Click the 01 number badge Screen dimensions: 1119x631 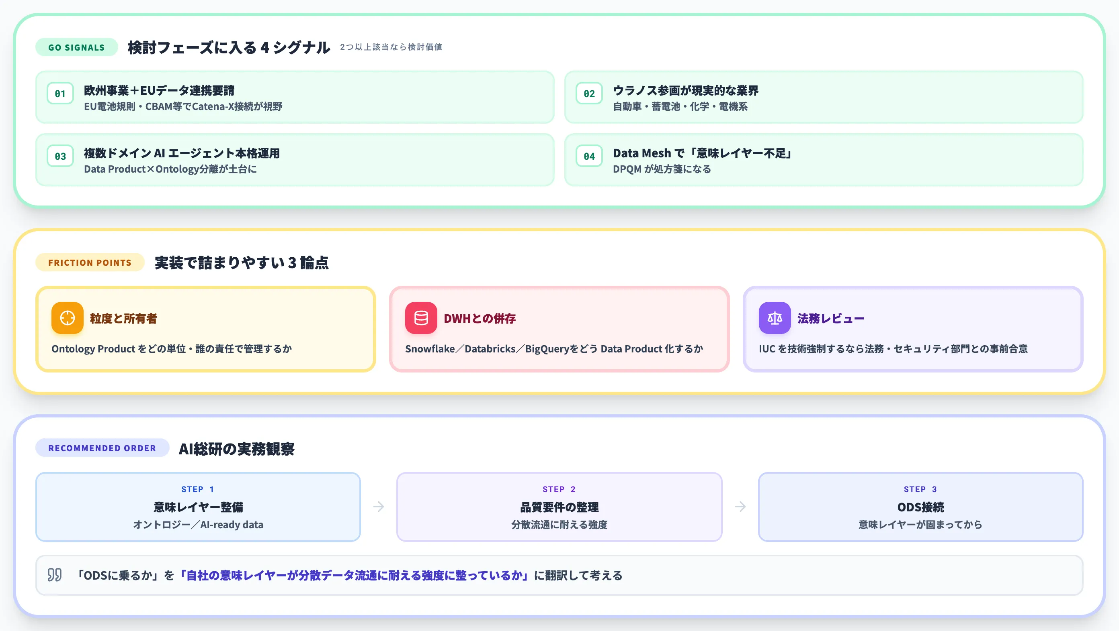[60, 93]
